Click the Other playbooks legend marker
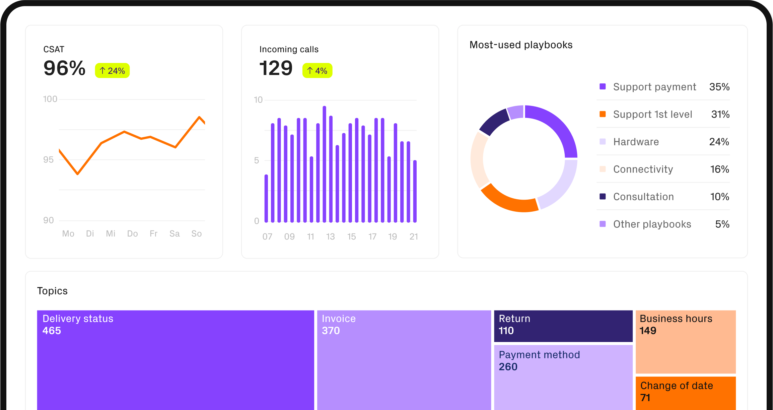The image size is (773, 410). tap(603, 224)
